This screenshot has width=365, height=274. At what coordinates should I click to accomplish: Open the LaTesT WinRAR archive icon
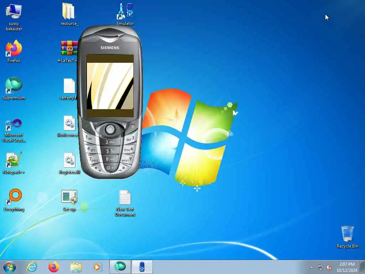click(68, 51)
